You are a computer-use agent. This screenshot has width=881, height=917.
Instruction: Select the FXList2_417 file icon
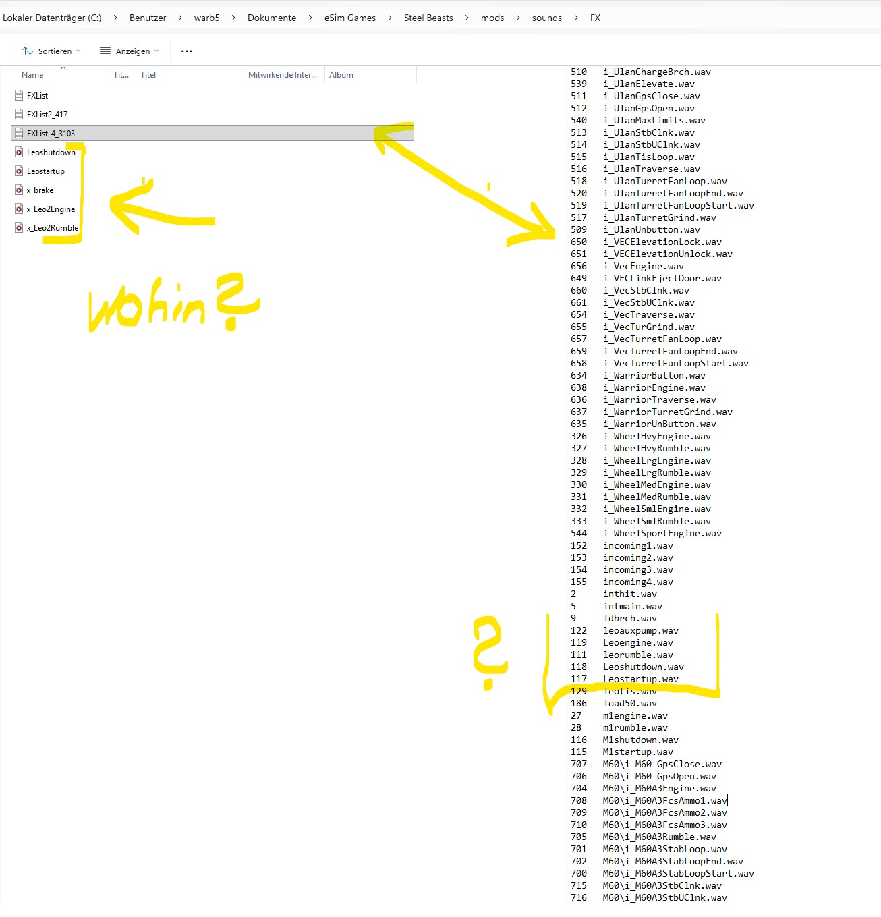click(x=19, y=115)
